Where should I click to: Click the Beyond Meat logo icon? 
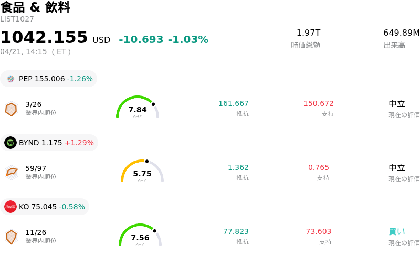click(10, 143)
